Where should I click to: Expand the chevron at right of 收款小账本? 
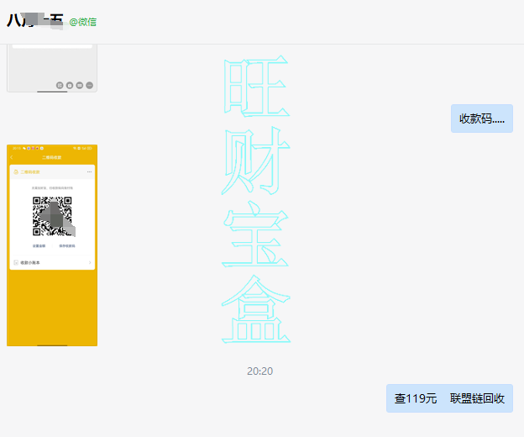pos(90,262)
